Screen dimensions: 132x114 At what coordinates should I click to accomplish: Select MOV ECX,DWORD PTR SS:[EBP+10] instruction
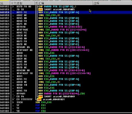click(59, 85)
